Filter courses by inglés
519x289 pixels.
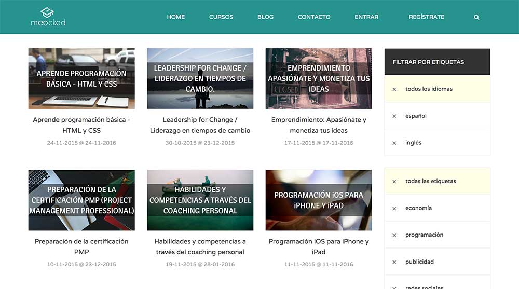(x=437, y=143)
